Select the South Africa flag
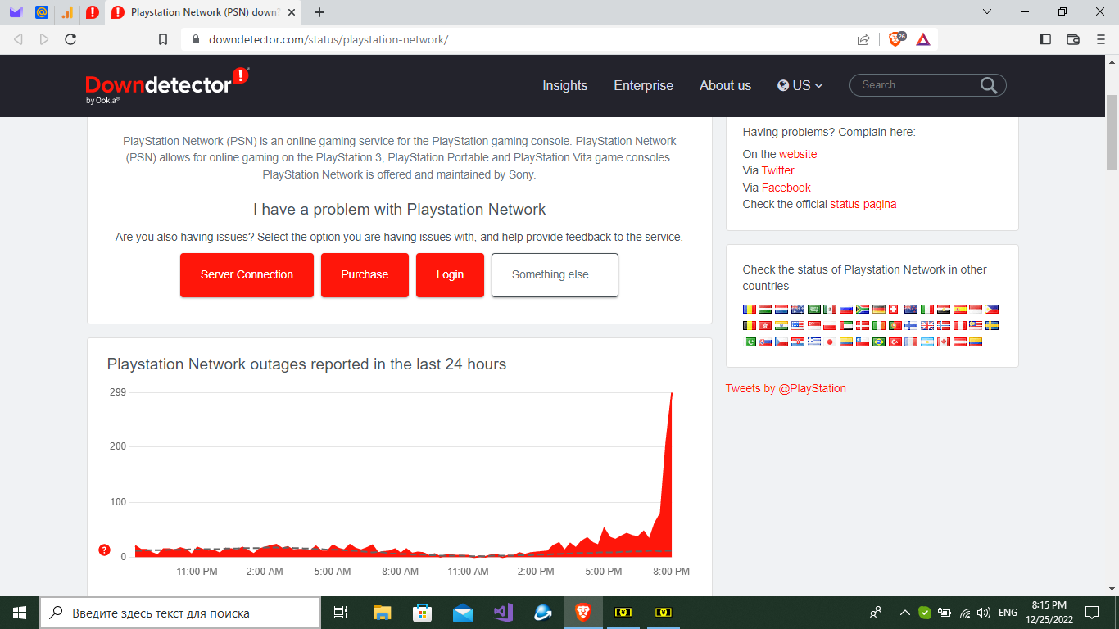Viewport: 1119px width, 629px height. click(x=863, y=309)
